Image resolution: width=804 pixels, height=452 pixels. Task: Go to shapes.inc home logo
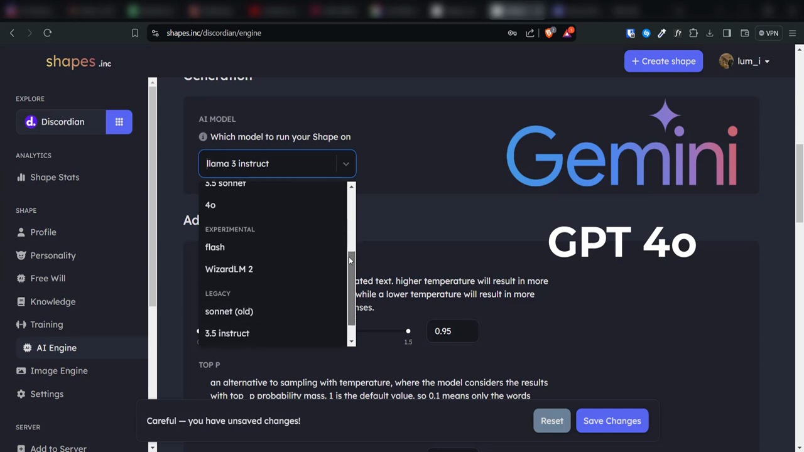coord(79,62)
